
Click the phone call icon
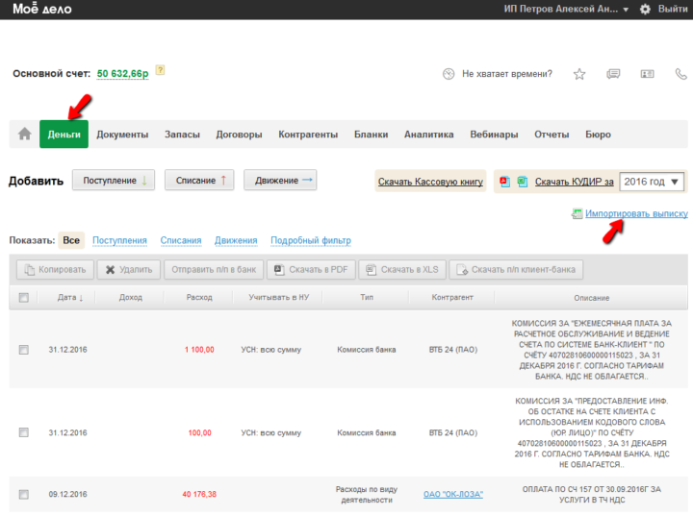[x=680, y=74]
